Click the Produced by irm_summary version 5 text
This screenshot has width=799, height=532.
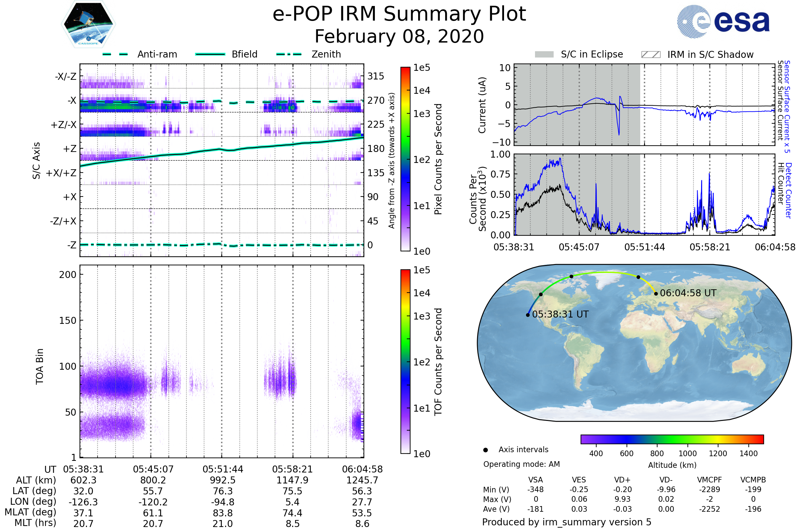(x=567, y=522)
